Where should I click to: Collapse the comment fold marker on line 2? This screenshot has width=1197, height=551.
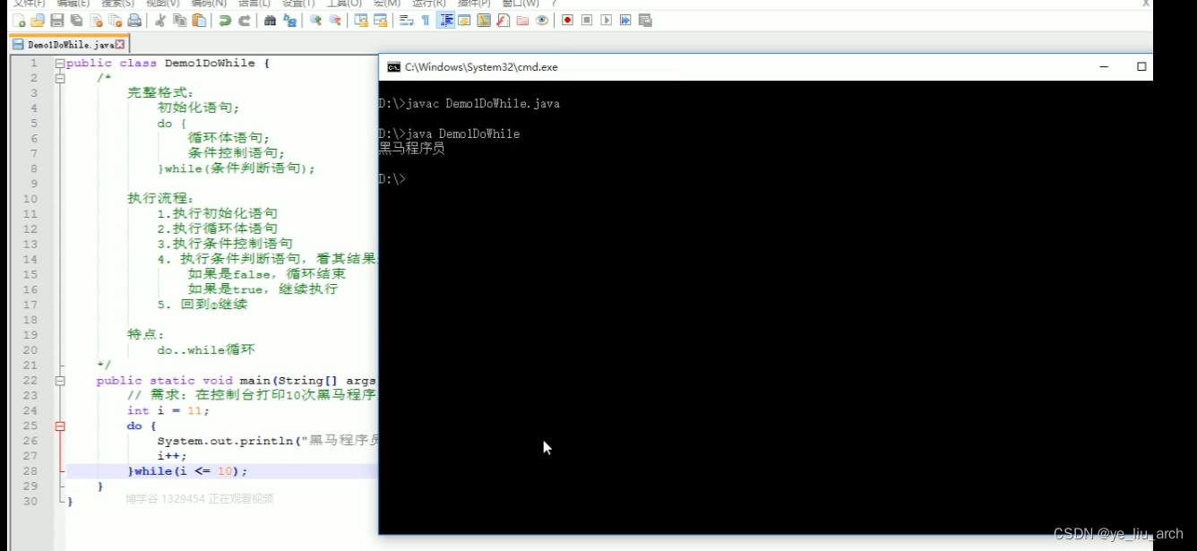(x=60, y=79)
